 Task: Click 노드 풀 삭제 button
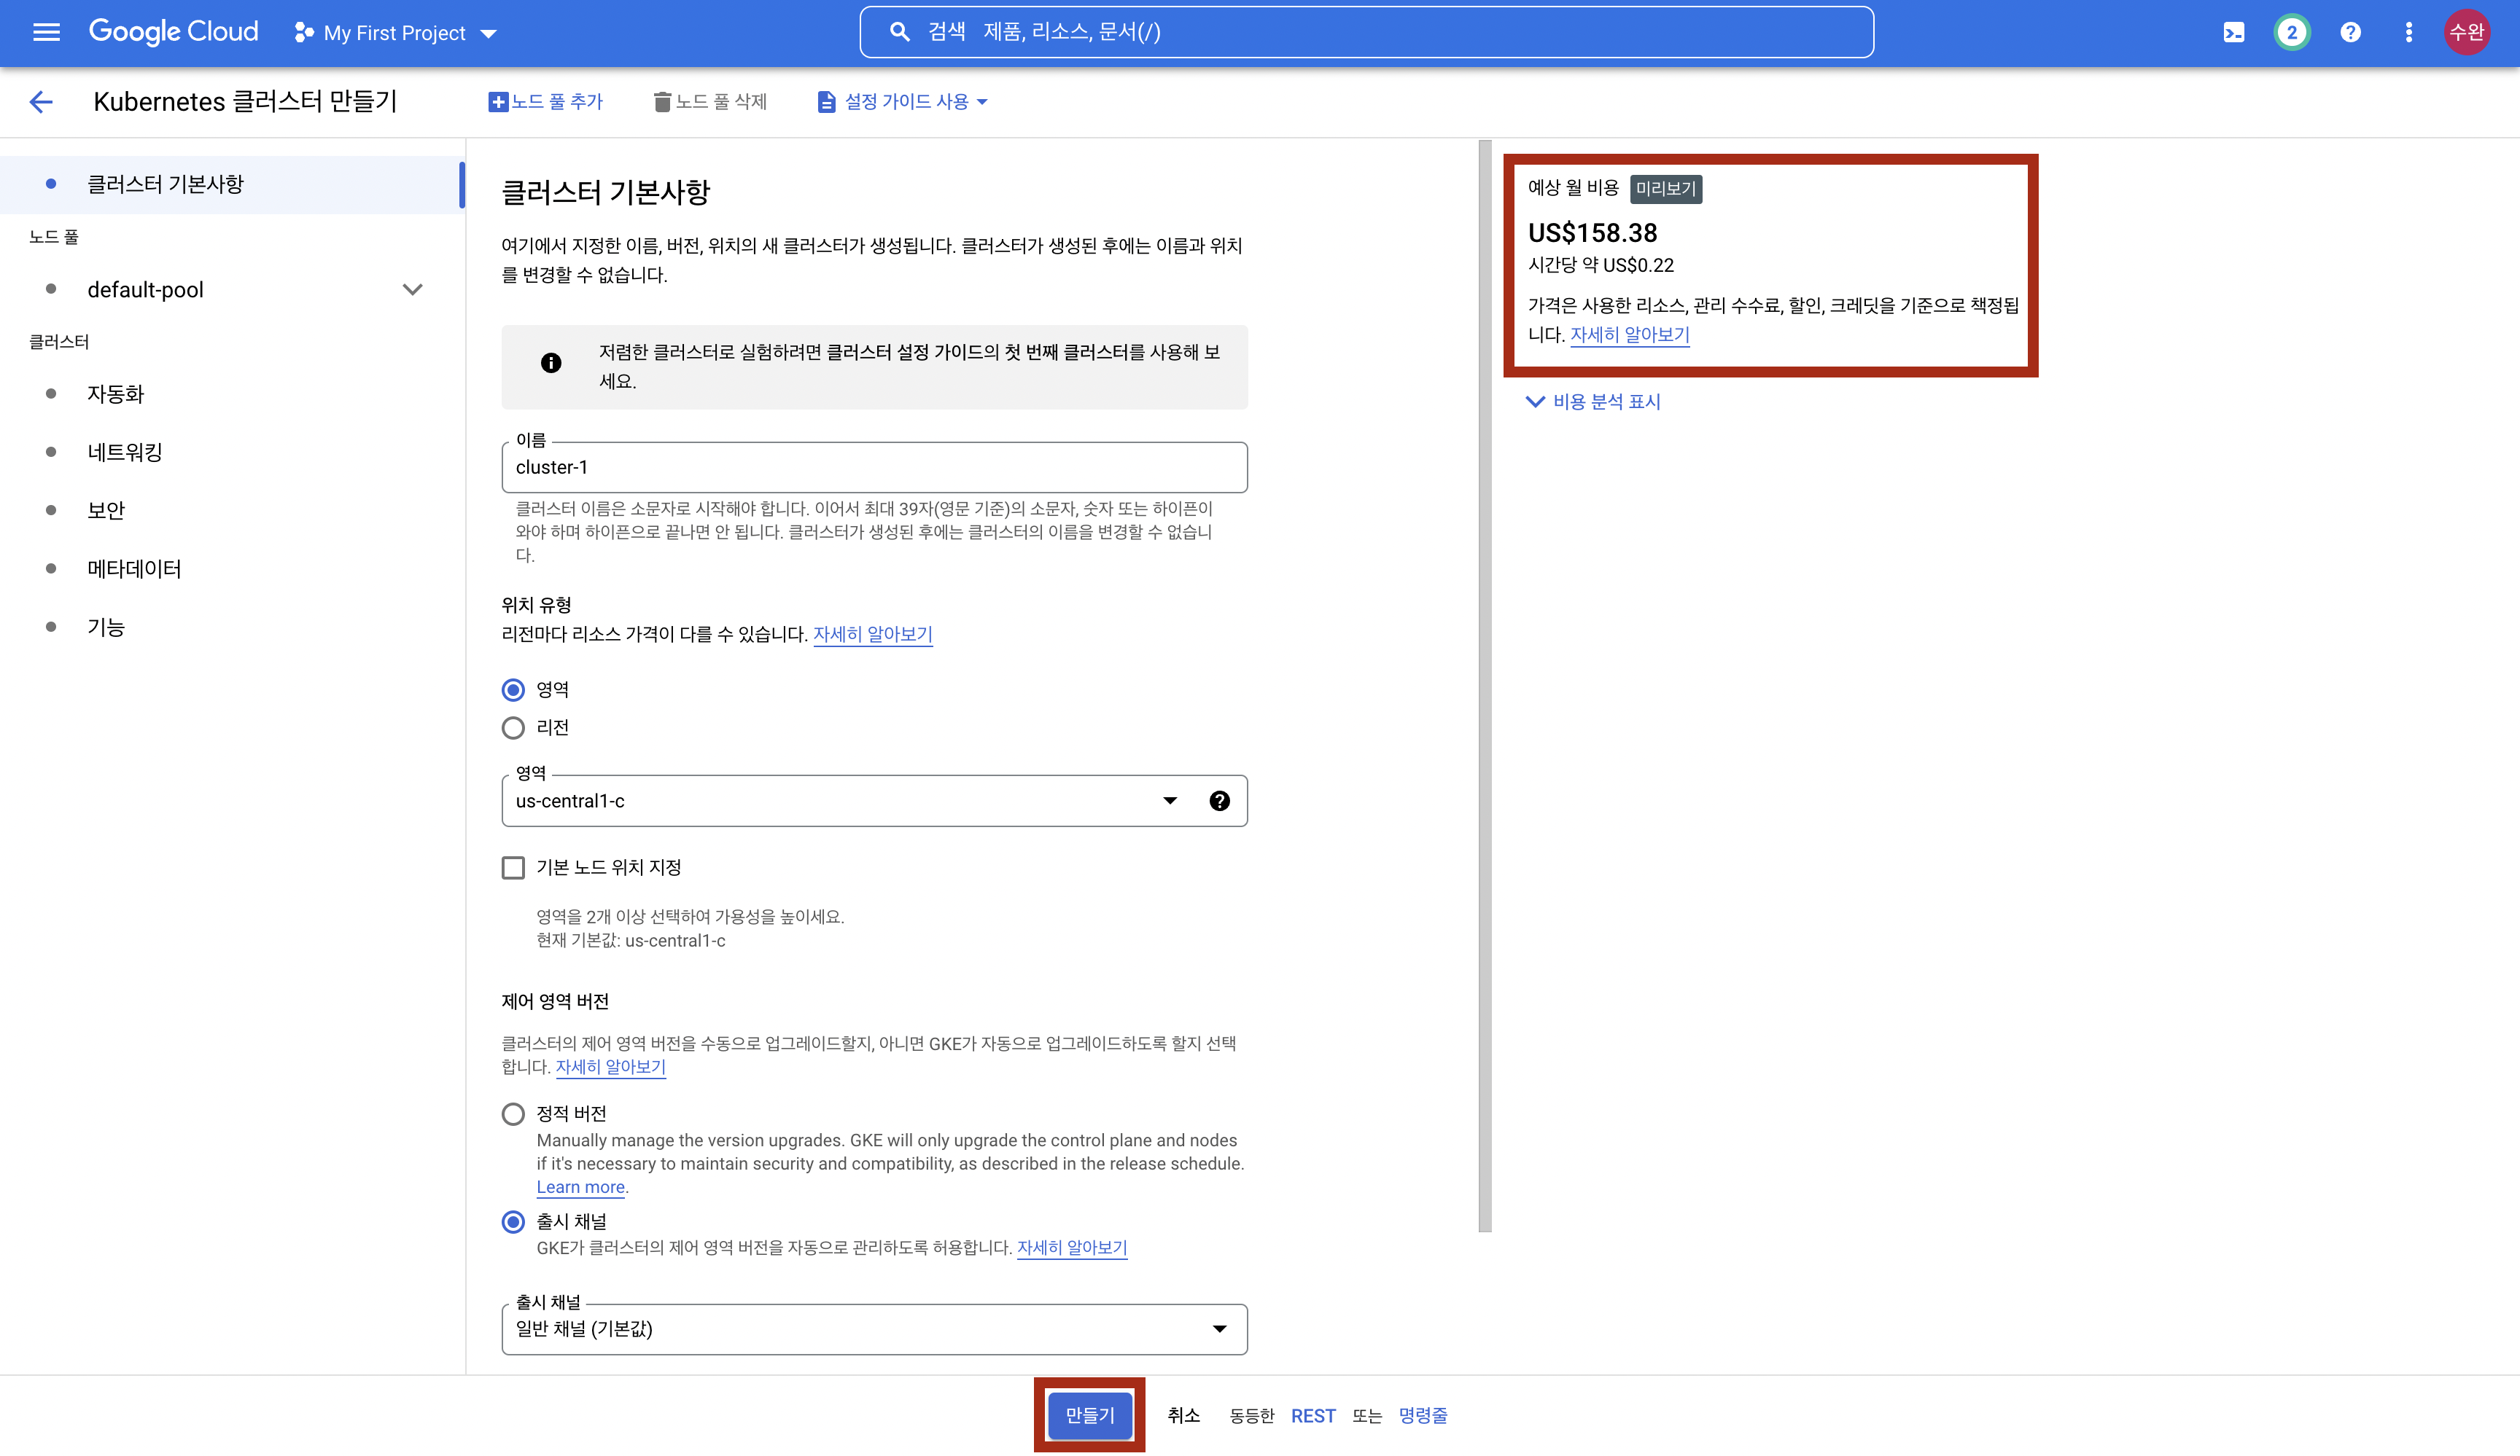click(710, 101)
